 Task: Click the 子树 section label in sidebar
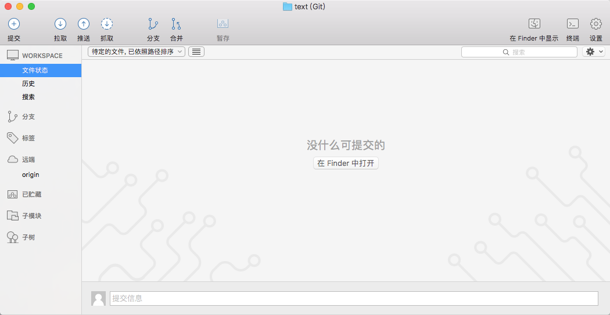(x=29, y=237)
